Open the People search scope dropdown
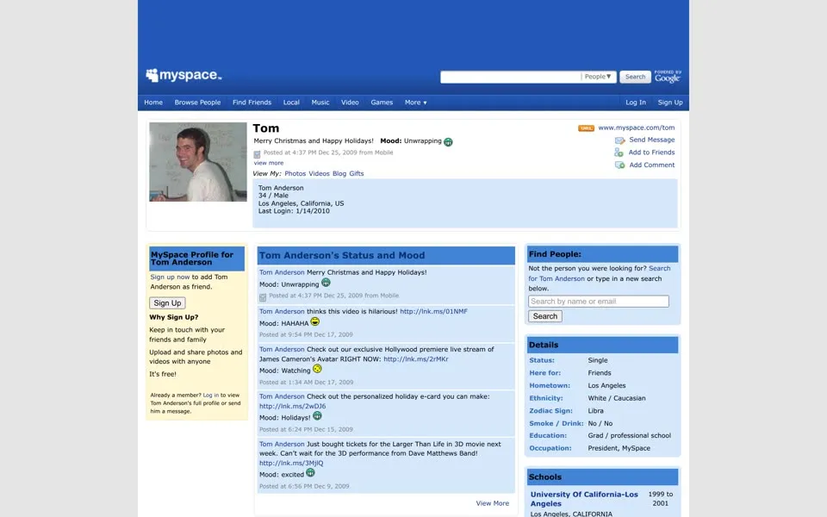 599,77
